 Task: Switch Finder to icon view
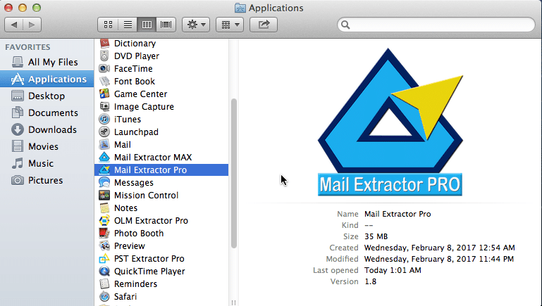click(x=109, y=25)
